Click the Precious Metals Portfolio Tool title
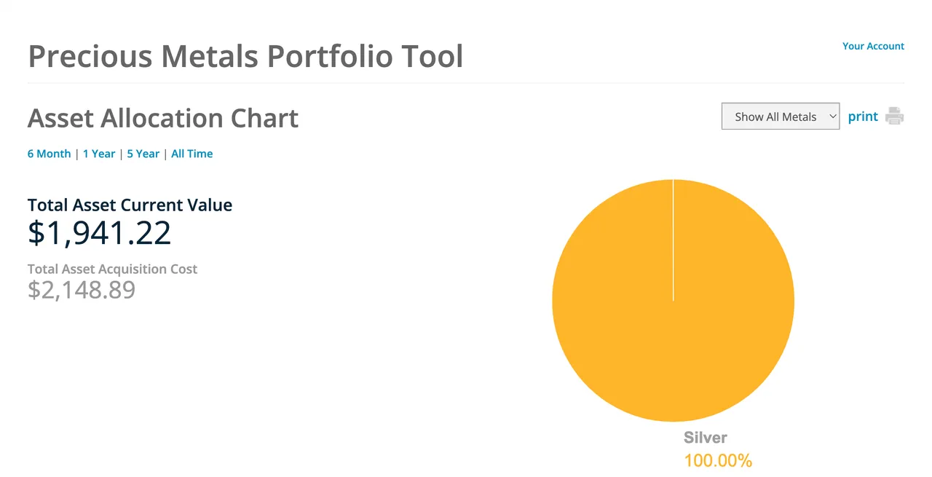Viewport: 932px width, 477px height. 245,56
